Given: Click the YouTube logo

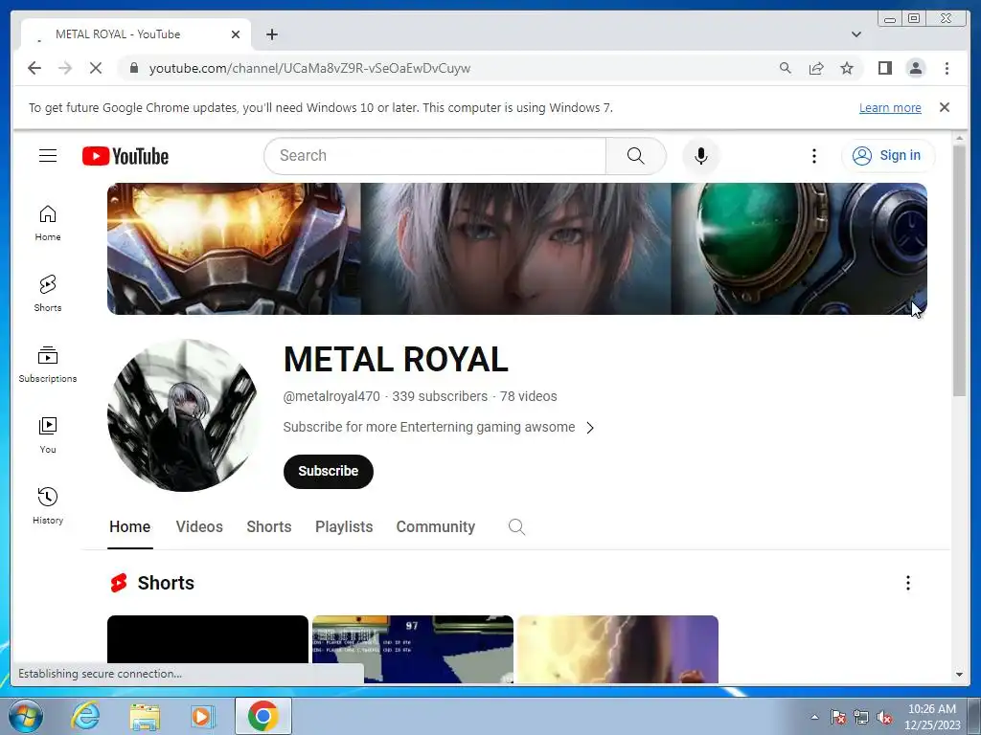Looking at the screenshot, I should pyautogui.click(x=125, y=156).
